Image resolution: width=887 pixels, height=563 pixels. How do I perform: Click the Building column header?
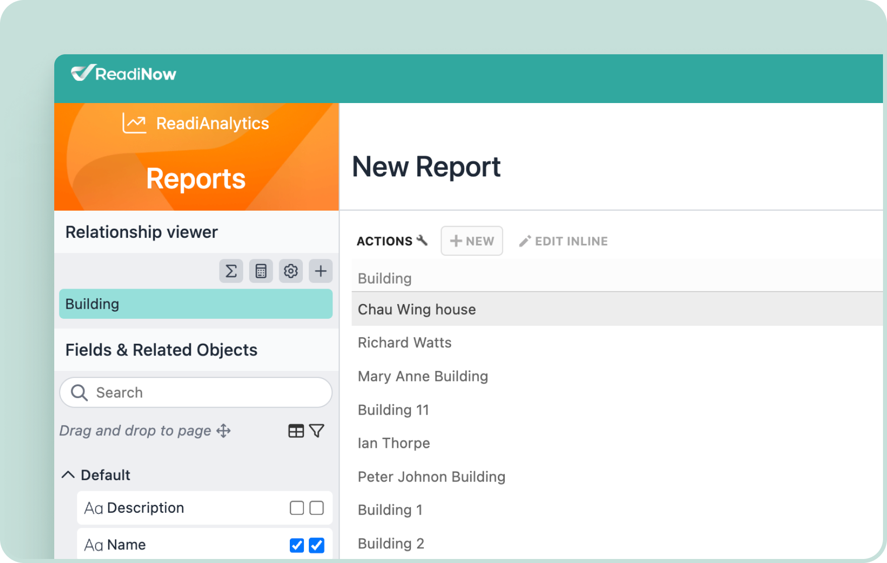[385, 278]
